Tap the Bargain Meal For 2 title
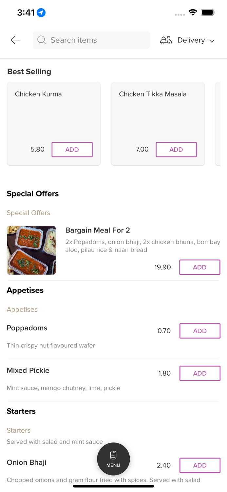The height and width of the screenshot is (492, 227). point(98,230)
